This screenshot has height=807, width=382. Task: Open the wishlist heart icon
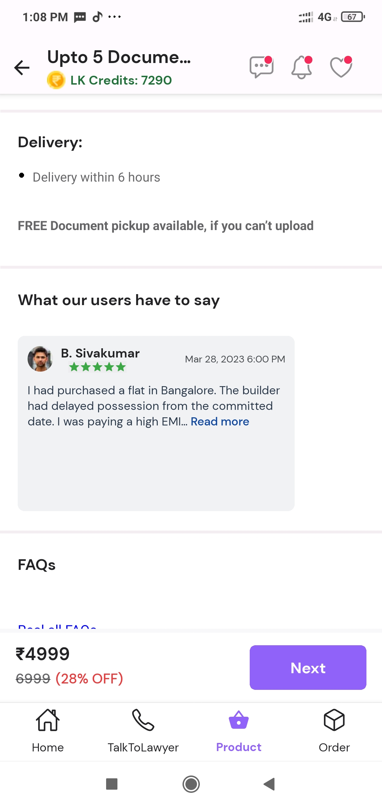pyautogui.click(x=341, y=67)
